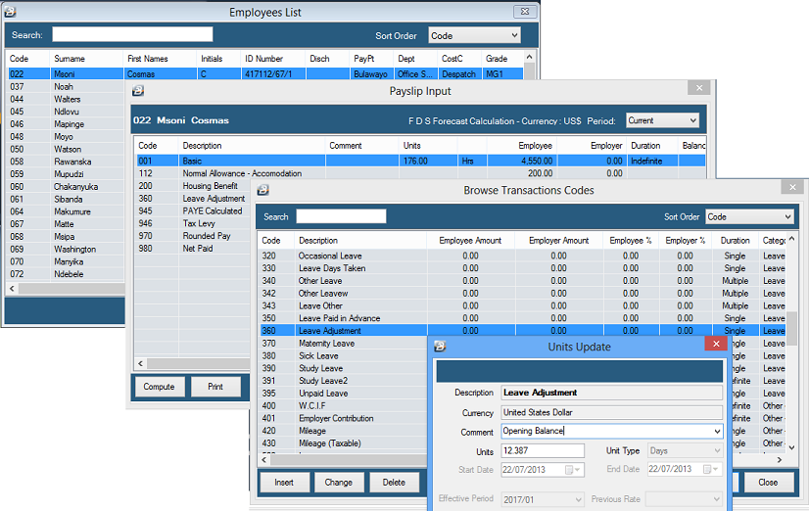Select Net Paid row in Payslip Input
The height and width of the screenshot is (511, 809).
coord(194,248)
